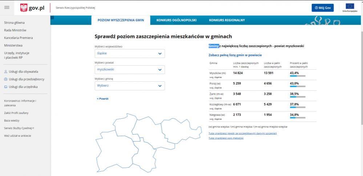Expand the Wybierz województwo dropdown (śląskie)
This screenshot has width=363, height=176.
[x=130, y=53]
